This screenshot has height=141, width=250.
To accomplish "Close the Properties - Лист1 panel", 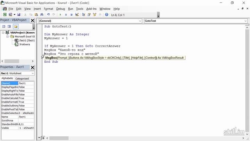I will point(32,67).
